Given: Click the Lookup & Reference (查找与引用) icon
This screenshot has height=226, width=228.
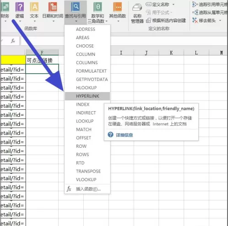Looking at the screenshot, I should pos(76,7).
